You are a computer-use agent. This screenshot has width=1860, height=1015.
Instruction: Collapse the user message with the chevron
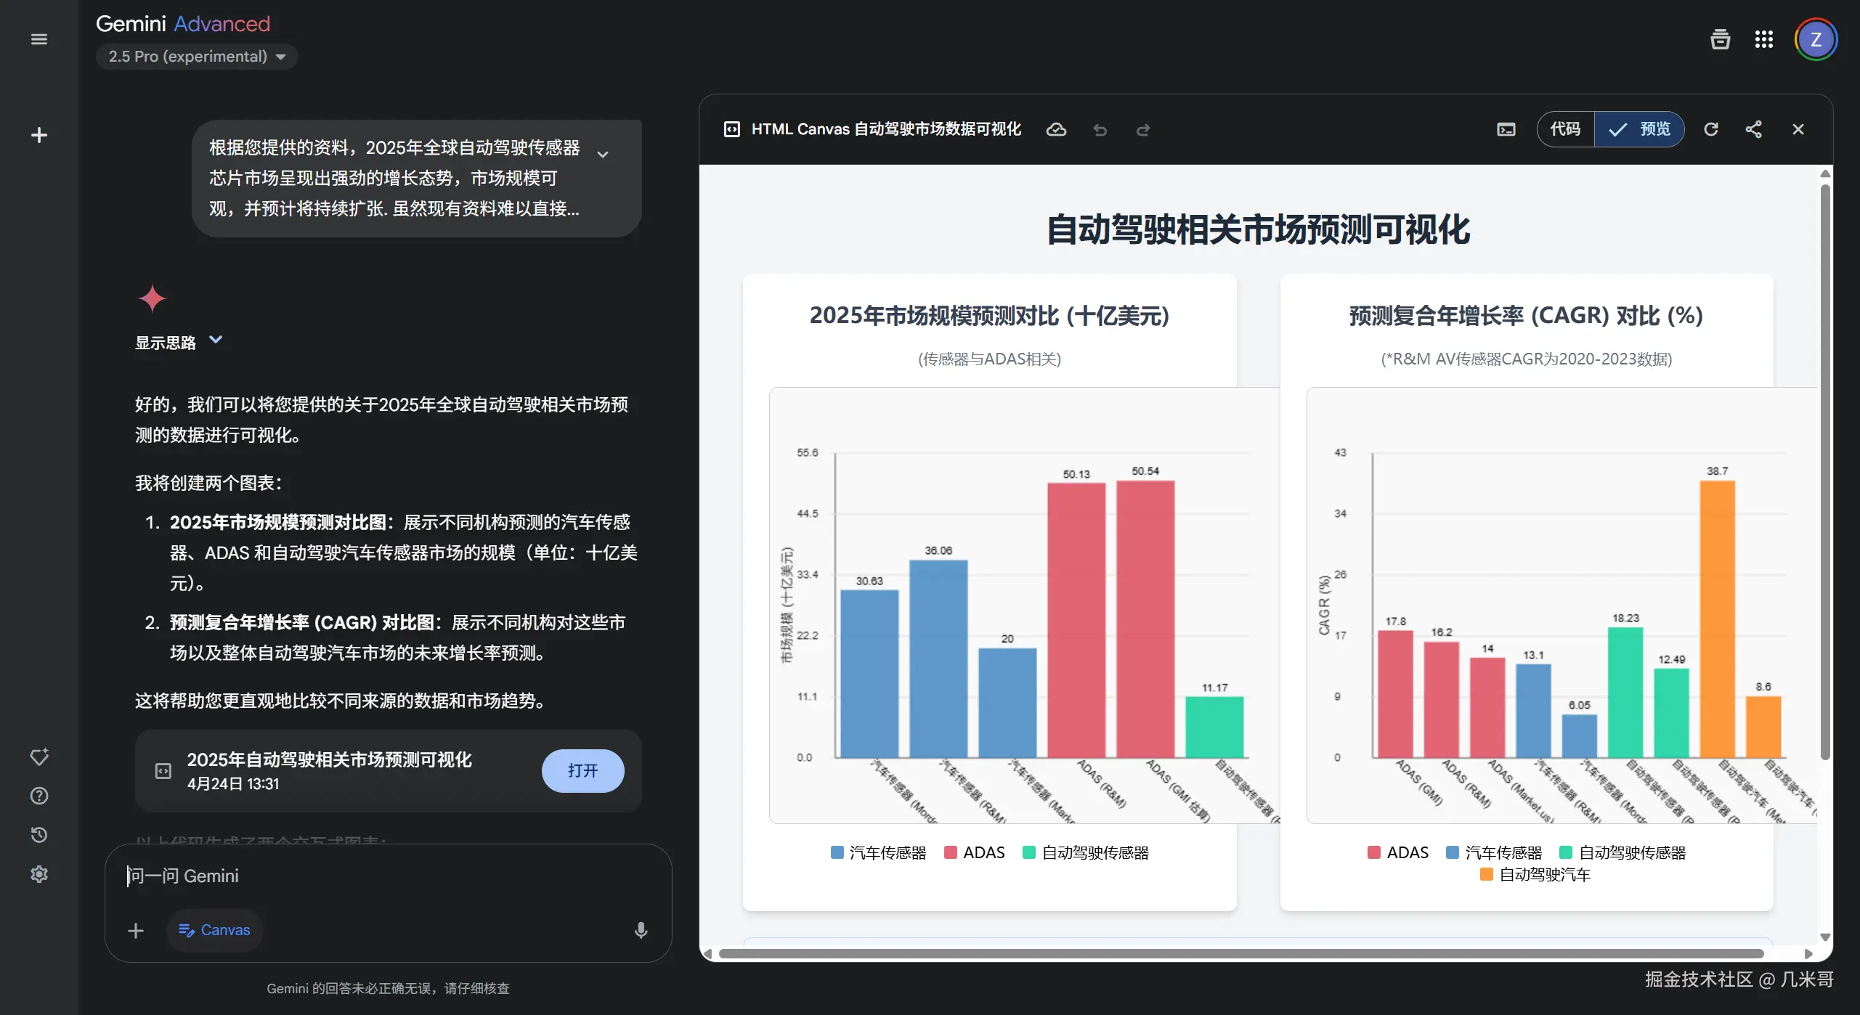[x=603, y=155]
